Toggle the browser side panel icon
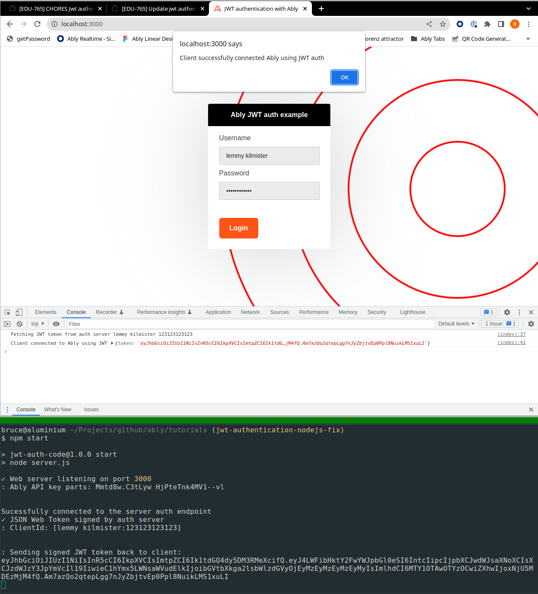Screen dimensions: 538x594 (501, 24)
